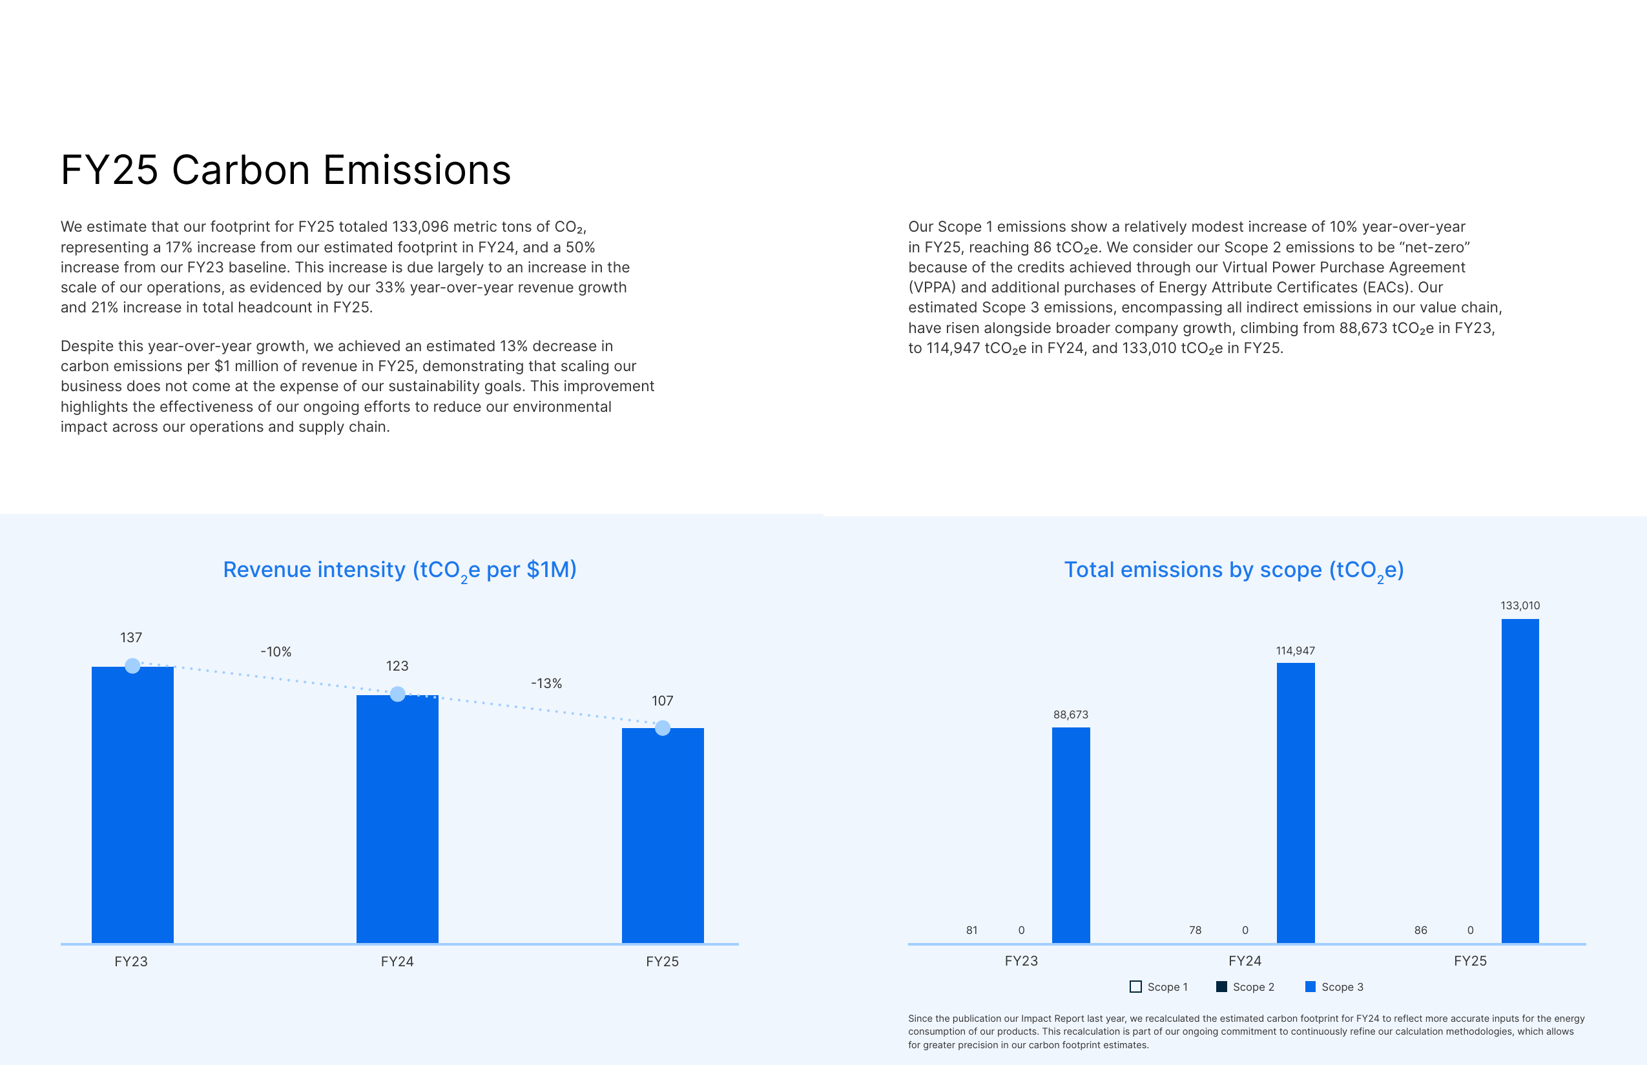Click the 88,673 value label
The width and height of the screenshot is (1647, 1065).
(x=1071, y=715)
